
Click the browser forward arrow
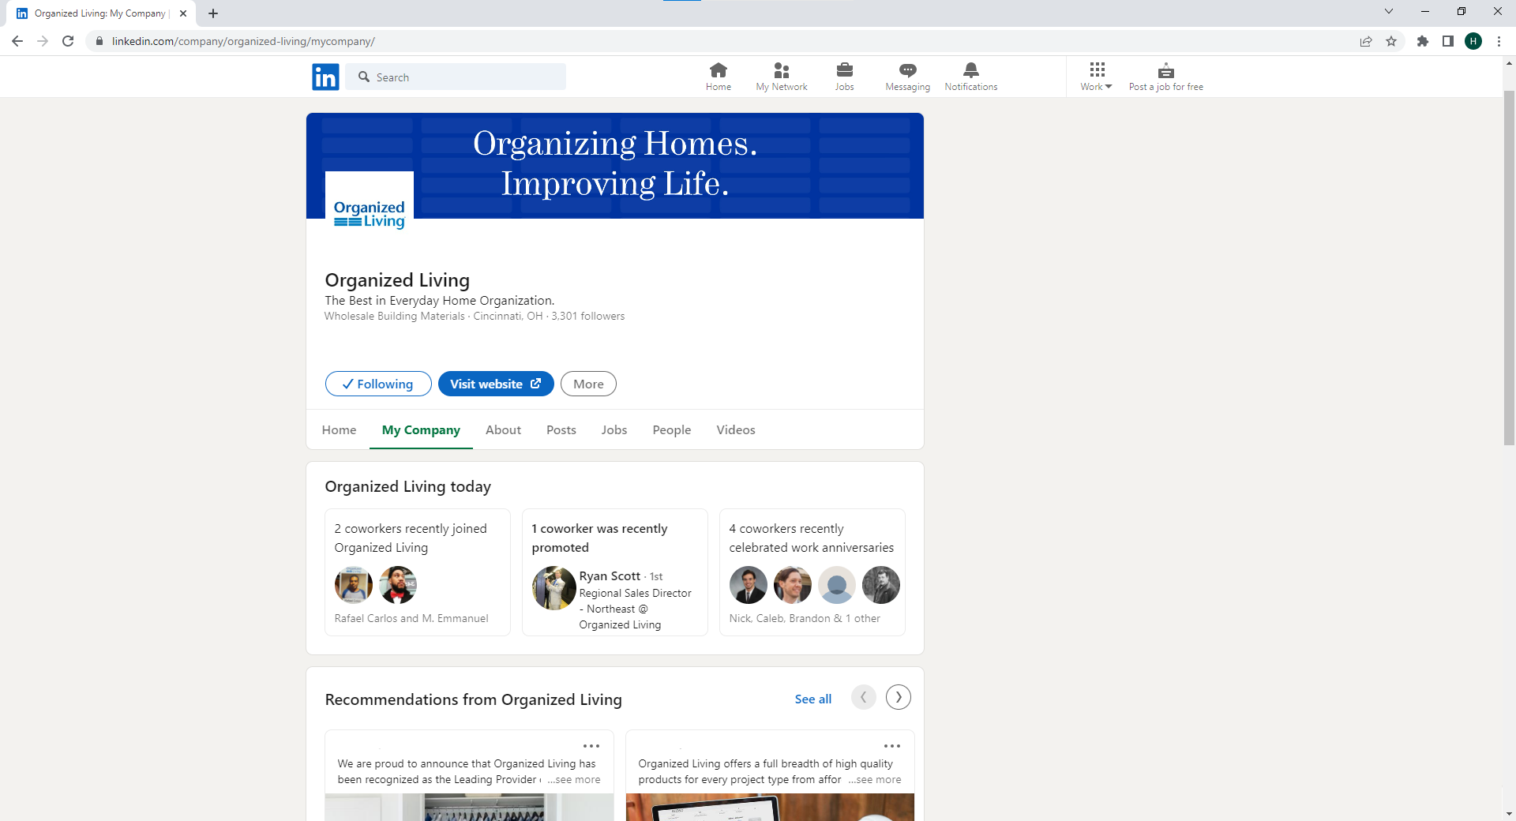(43, 41)
